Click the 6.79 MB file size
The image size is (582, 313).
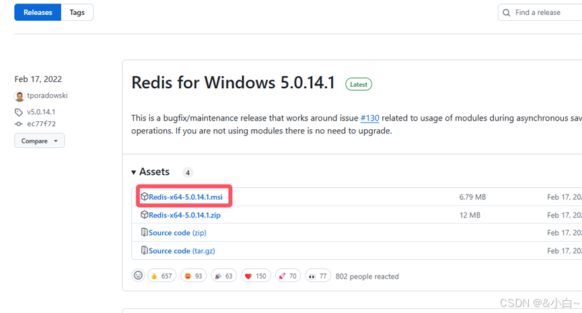[472, 197]
